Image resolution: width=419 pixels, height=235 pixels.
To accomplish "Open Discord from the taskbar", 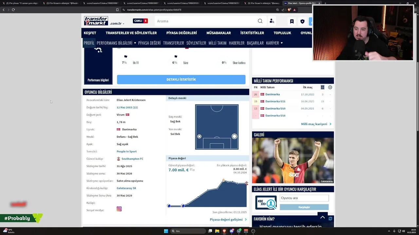I will pyautogui.click(x=231, y=231).
